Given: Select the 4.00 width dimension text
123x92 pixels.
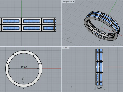Looking at the screenshot, I should [99, 88].
